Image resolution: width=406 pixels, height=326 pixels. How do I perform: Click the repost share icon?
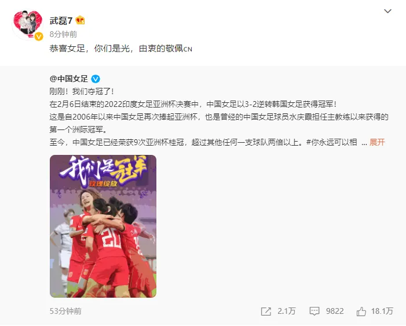pos(266,312)
